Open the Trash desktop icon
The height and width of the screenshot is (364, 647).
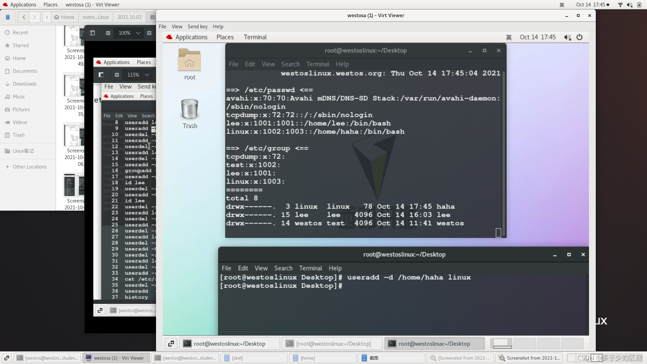tap(189, 110)
